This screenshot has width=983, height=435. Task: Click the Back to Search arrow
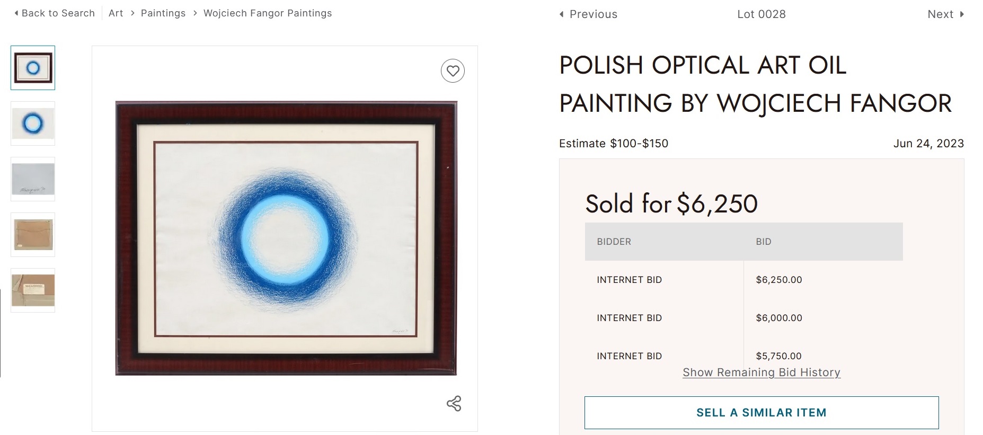coord(16,13)
